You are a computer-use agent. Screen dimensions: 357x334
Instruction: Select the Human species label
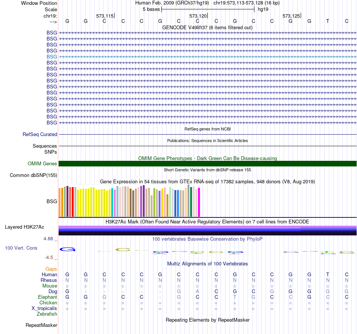point(49,275)
